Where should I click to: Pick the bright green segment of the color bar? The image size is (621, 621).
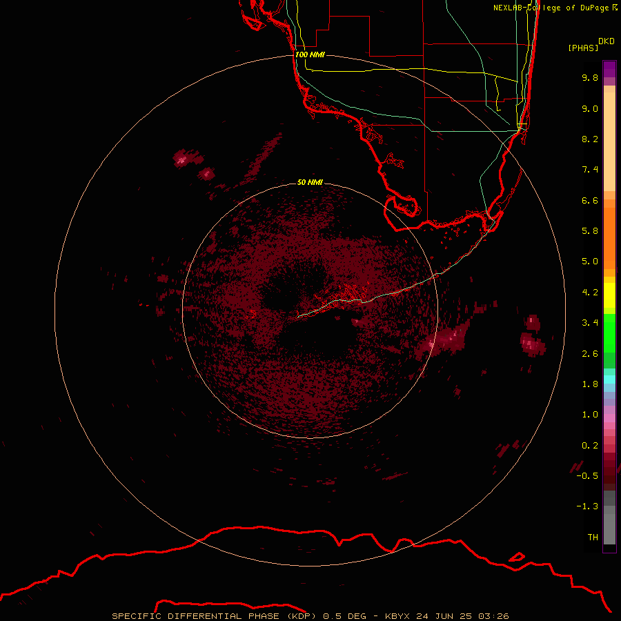point(609,333)
